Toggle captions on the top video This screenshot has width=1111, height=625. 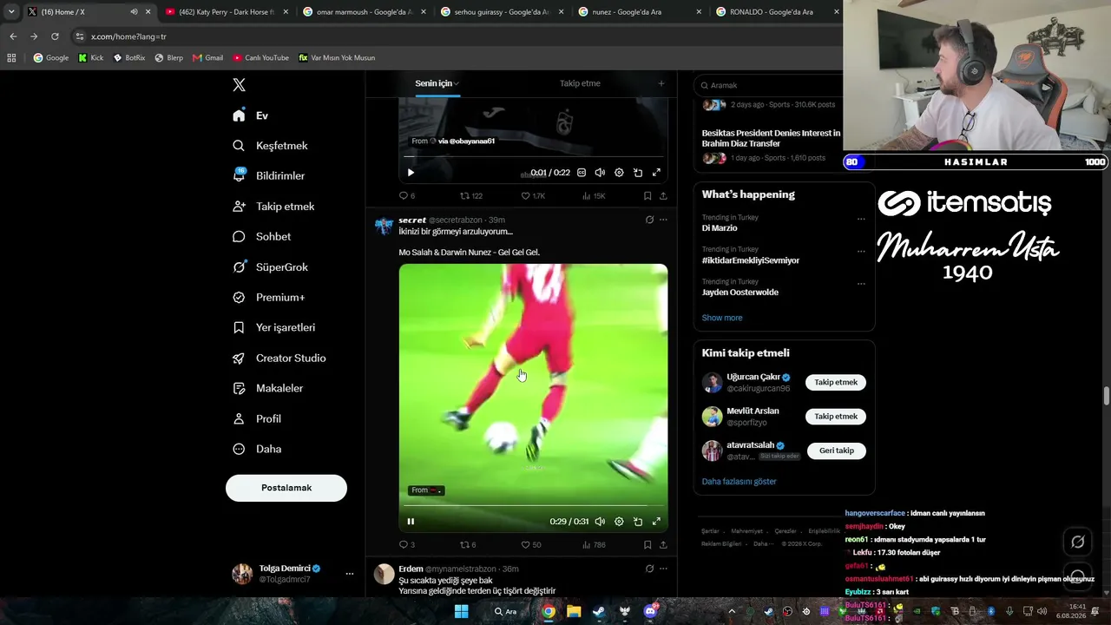[x=582, y=173]
